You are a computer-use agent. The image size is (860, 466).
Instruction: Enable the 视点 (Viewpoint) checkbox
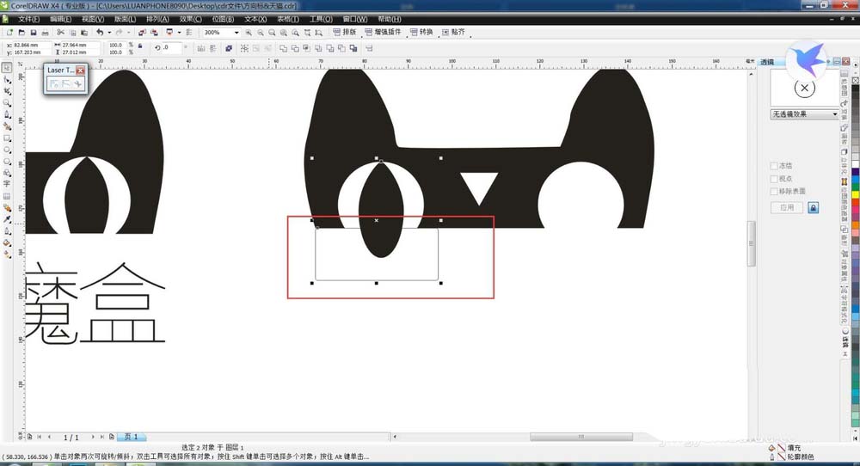pos(774,179)
